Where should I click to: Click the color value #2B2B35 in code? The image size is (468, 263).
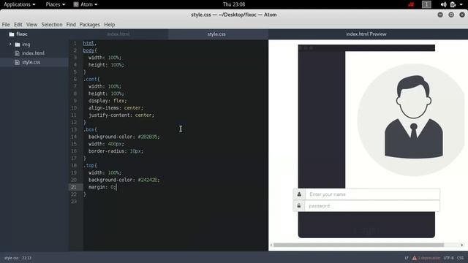tap(148, 137)
